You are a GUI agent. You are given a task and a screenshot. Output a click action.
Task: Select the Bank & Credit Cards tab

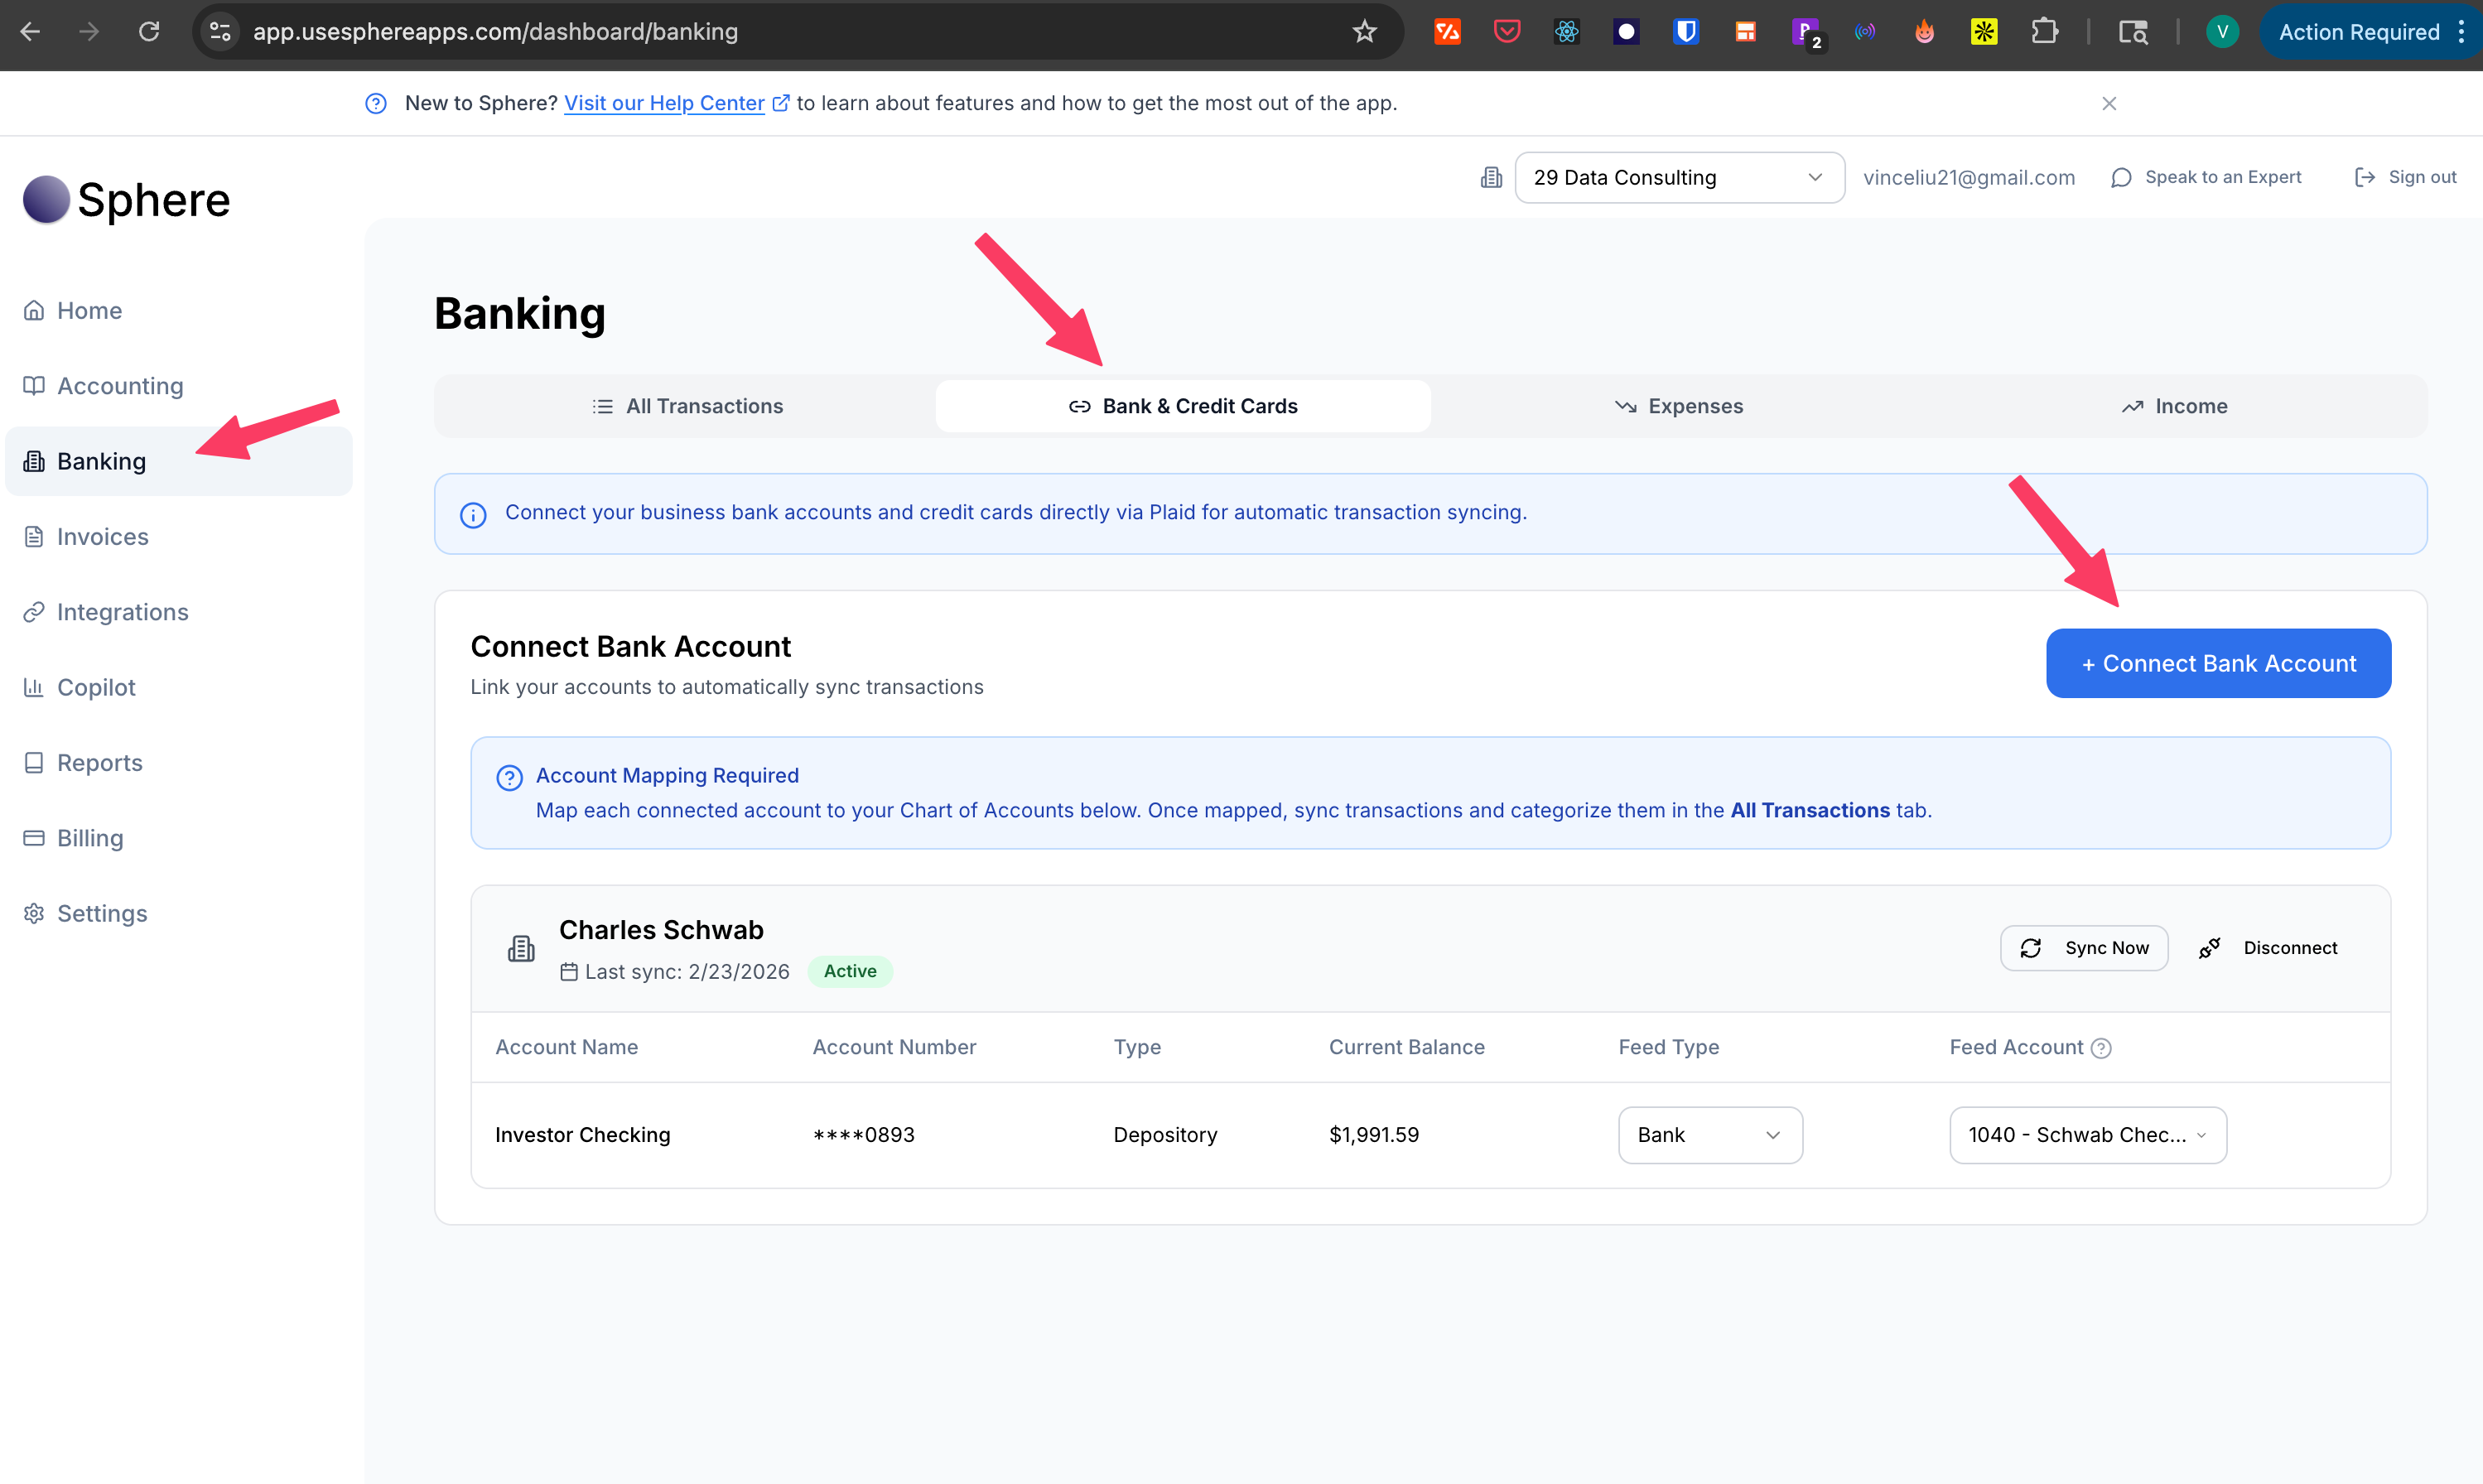[1183, 406]
